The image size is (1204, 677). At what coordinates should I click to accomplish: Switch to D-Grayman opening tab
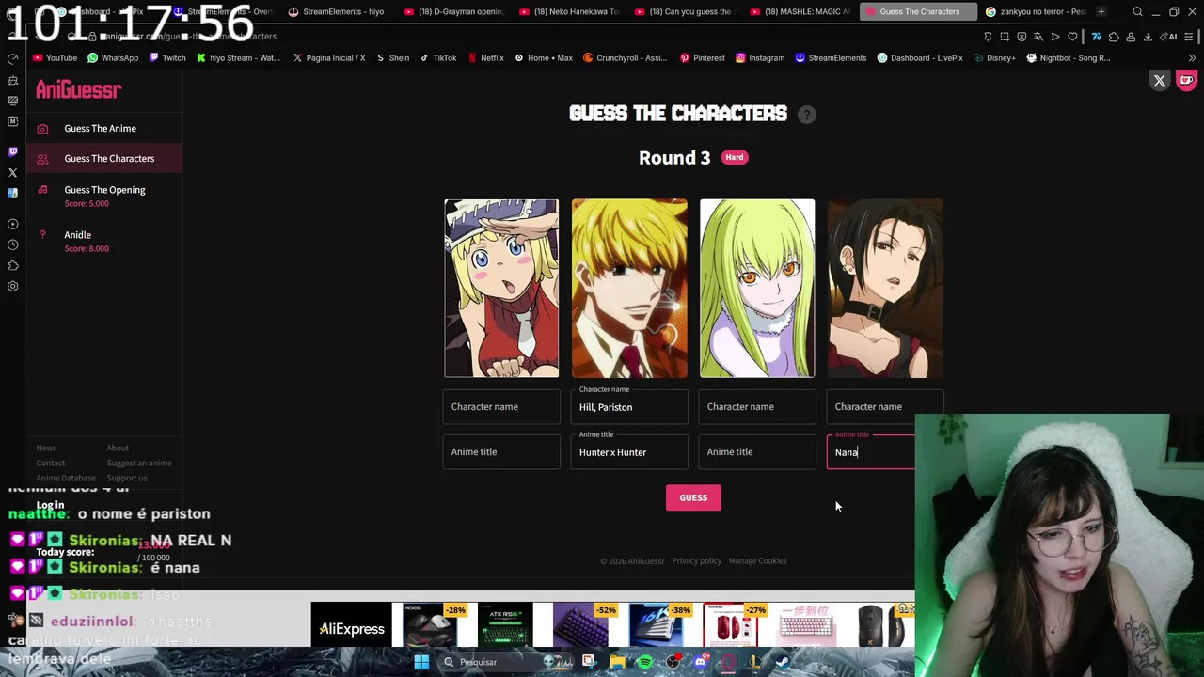453,12
